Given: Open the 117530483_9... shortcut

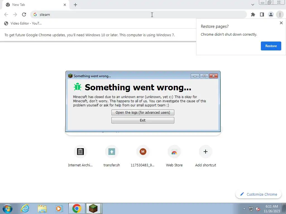Looking at the screenshot, I should pos(143,157).
